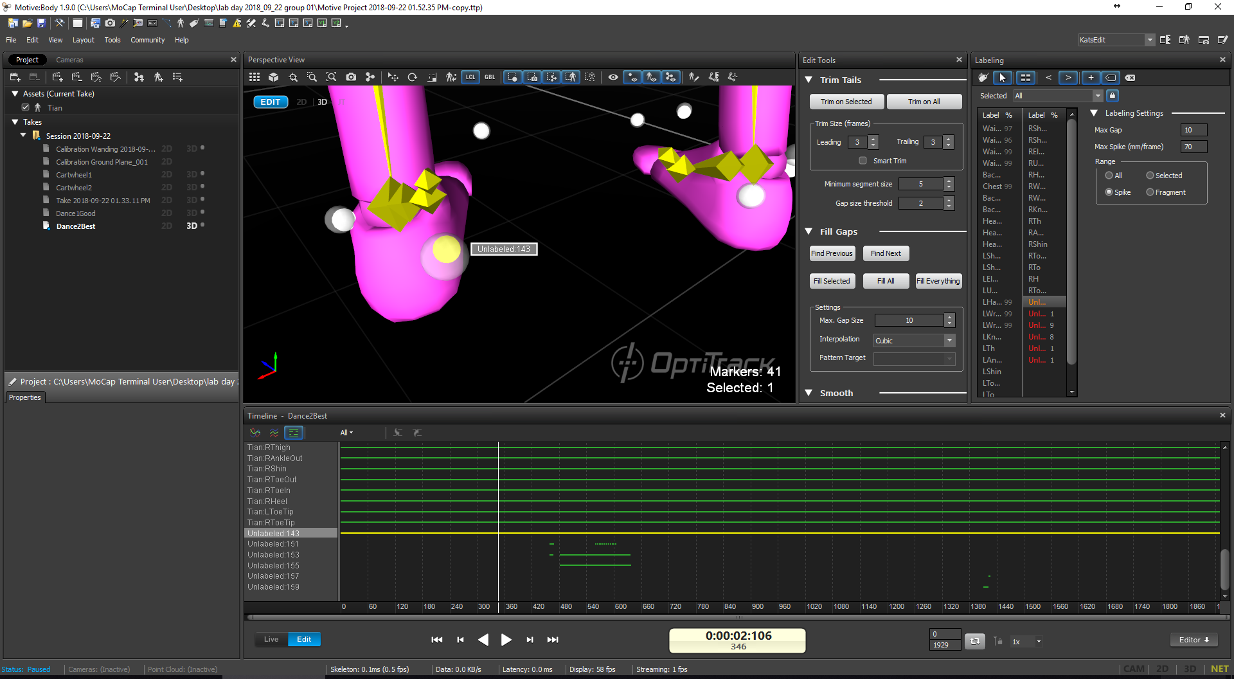This screenshot has width=1234, height=679.
Task: Collapse the Labeling Settings section
Action: click(x=1094, y=113)
